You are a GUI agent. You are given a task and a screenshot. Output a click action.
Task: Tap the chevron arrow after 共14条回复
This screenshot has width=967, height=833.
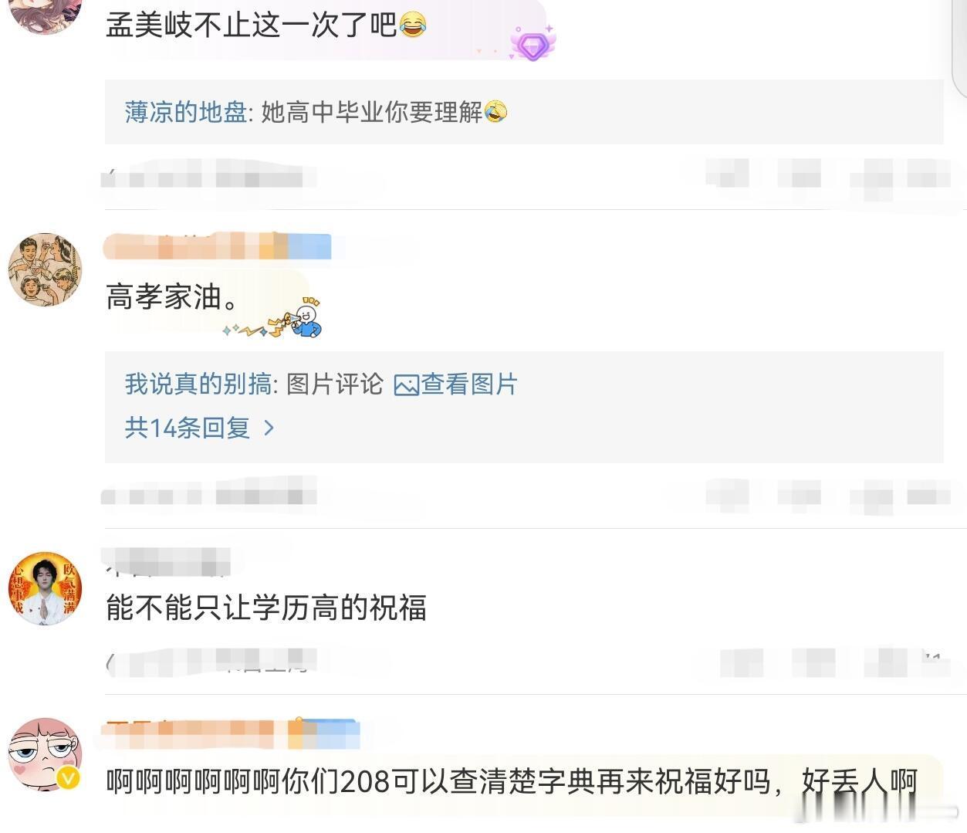pyautogui.click(x=269, y=428)
